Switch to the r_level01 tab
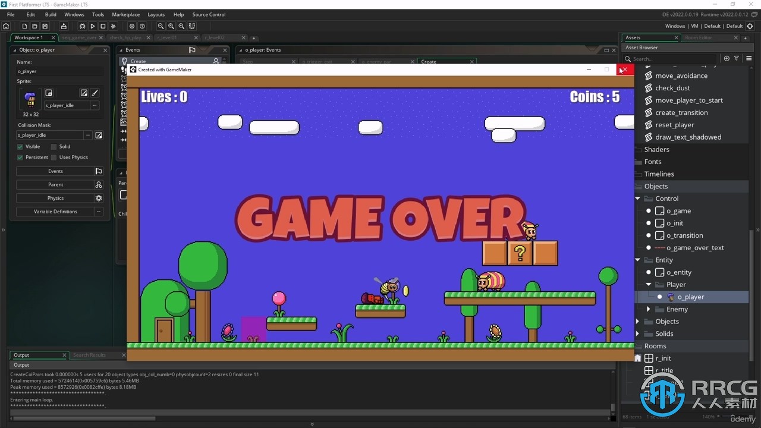Screen dimensions: 761x428 [x=167, y=37]
